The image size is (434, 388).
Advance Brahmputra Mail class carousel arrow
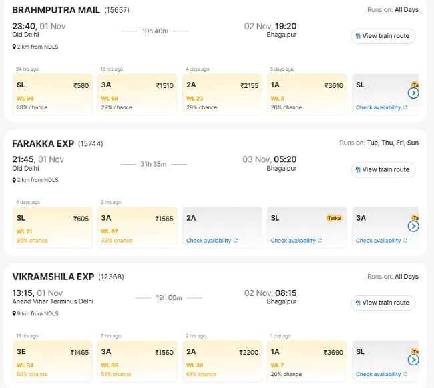click(x=413, y=93)
